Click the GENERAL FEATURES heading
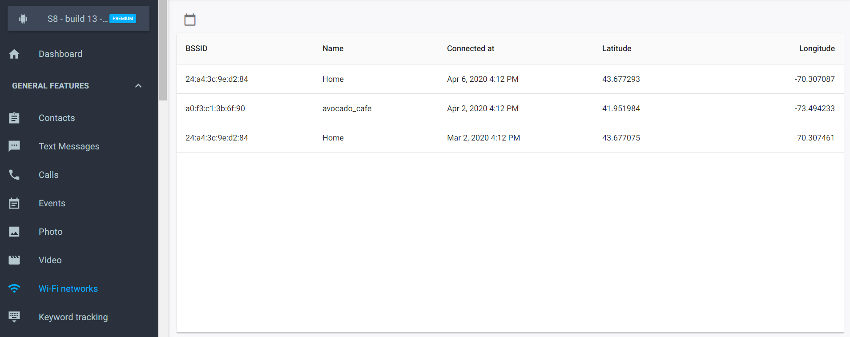Screen dimensions: 850x337 [x=50, y=86]
